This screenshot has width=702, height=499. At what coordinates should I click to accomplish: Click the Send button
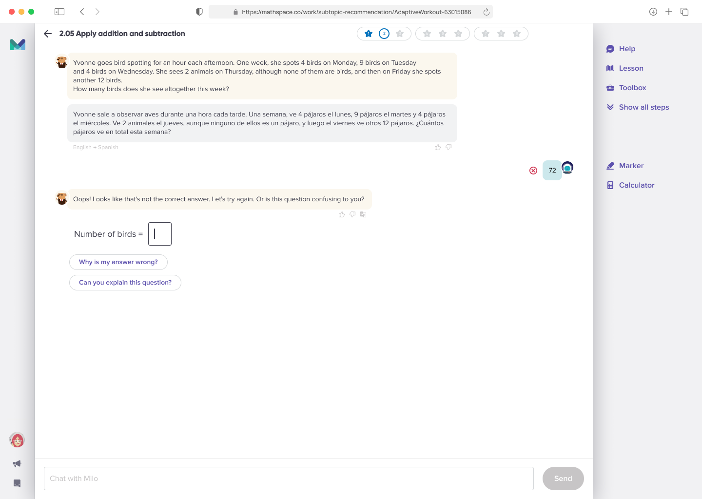click(x=563, y=479)
